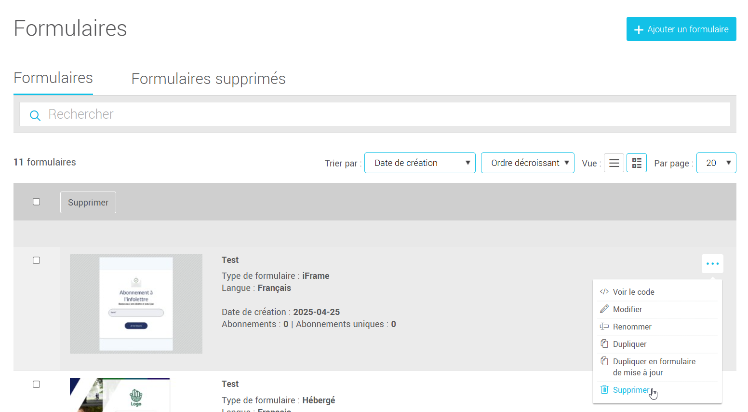Image resolution: width=748 pixels, height=412 pixels.
Task: Open the Par page dropdown showing 20
Action: coord(716,163)
